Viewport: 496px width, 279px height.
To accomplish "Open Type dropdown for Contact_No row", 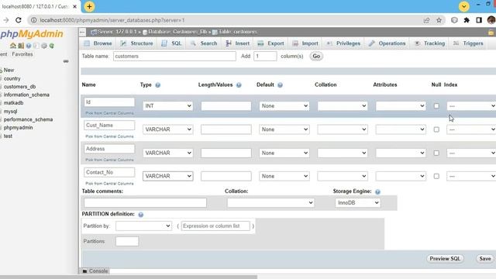I will [x=168, y=176].
